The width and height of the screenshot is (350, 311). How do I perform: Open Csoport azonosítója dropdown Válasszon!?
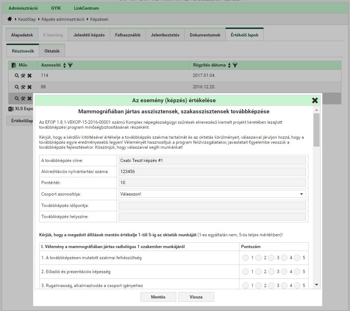[212, 194]
